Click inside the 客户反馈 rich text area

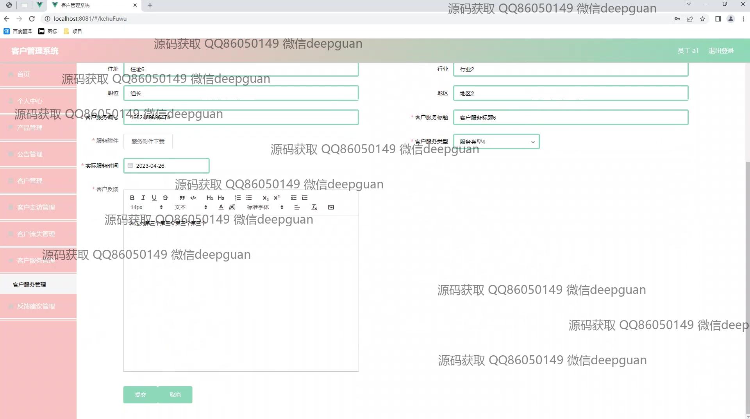point(241,293)
